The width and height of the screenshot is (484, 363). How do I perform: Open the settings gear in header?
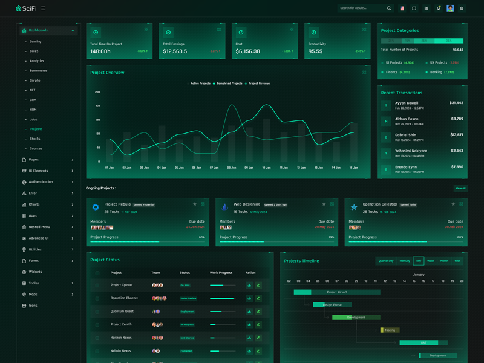click(x=462, y=8)
